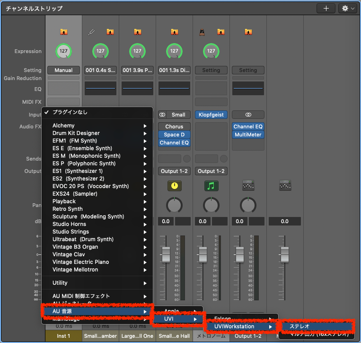Click the Klopfgeist instrument slot

coord(211,115)
